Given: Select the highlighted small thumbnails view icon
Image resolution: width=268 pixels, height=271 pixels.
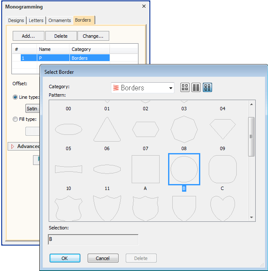Looking at the screenshot, I should (x=207, y=88).
